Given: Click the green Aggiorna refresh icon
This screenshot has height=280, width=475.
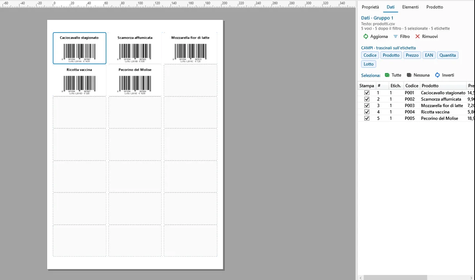Looking at the screenshot, I should (x=366, y=37).
